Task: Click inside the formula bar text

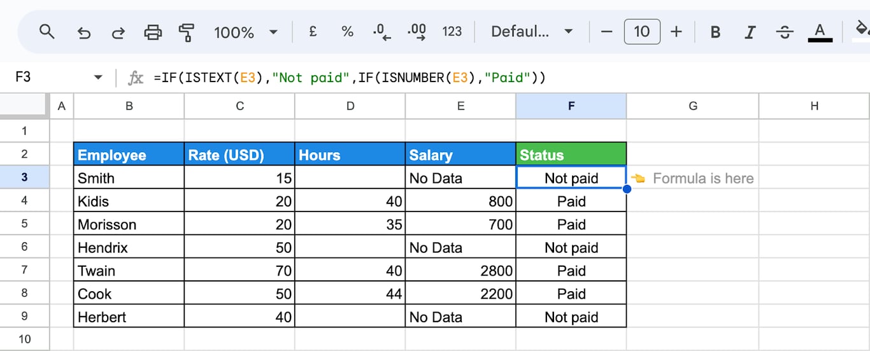Action: point(350,78)
